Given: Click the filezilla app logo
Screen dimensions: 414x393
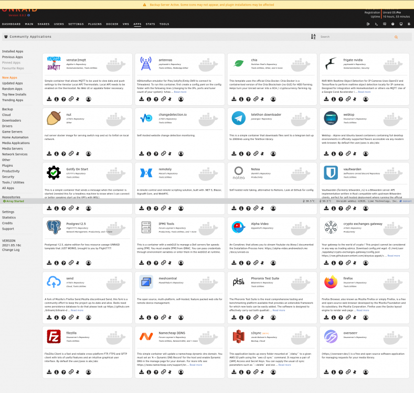Looking at the screenshot, I should pos(54,336).
